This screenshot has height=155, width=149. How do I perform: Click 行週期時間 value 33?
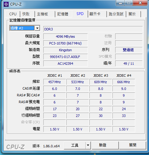coord(124,116)
